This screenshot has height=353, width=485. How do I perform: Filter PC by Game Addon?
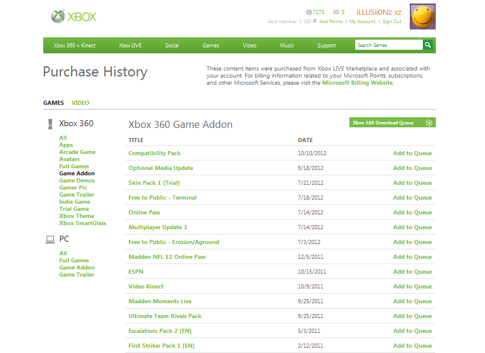point(77,267)
